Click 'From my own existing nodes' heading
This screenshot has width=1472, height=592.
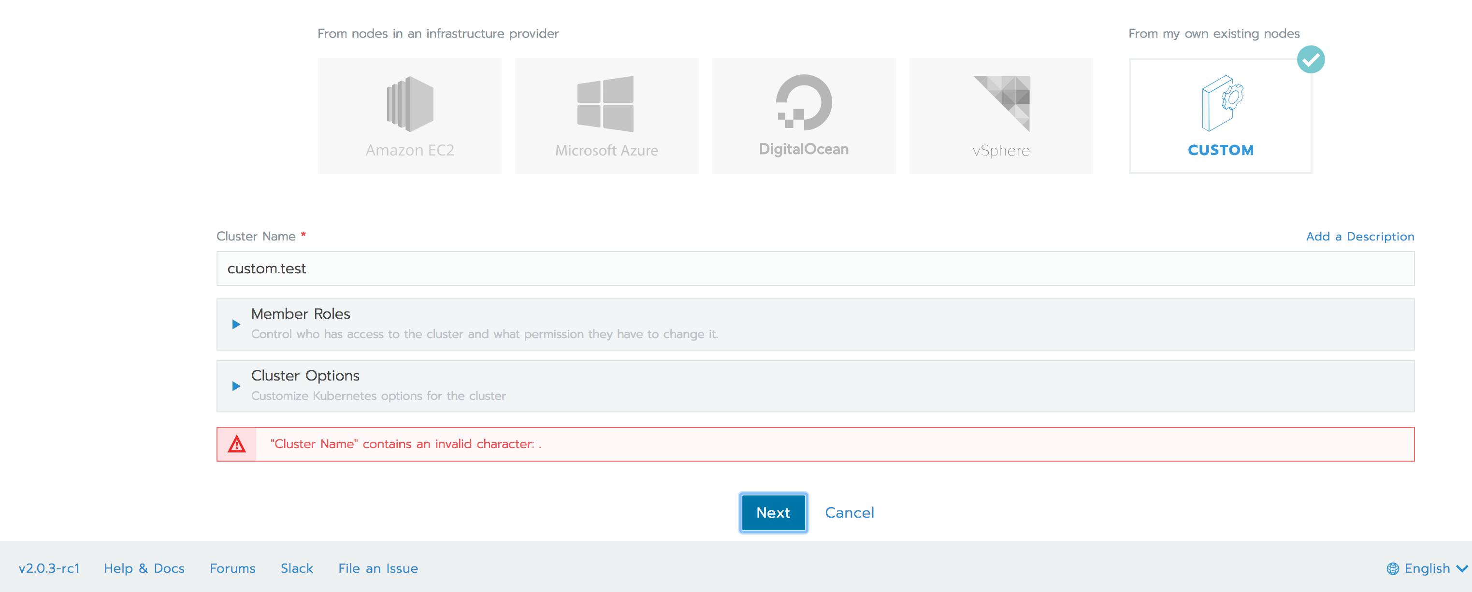coord(1214,34)
